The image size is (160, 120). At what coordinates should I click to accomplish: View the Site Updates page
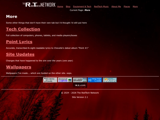[x=20, y=55]
